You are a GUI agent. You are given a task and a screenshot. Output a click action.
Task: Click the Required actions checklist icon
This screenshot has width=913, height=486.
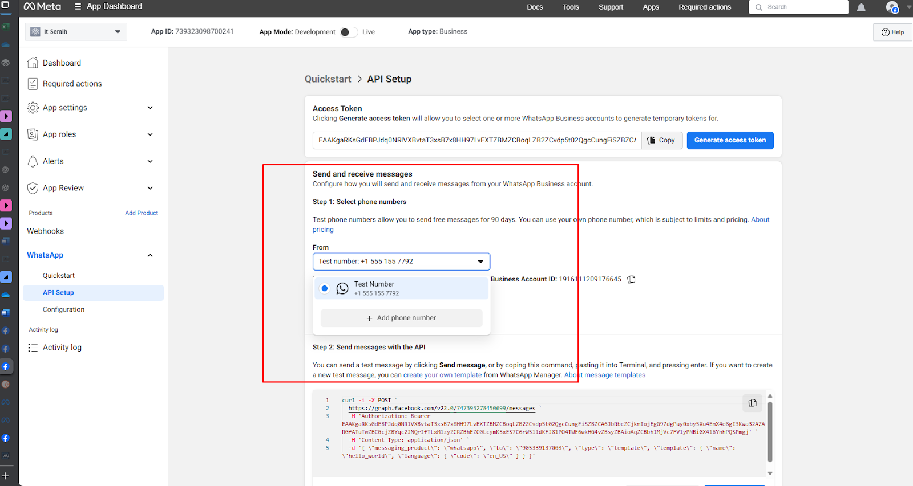(33, 84)
